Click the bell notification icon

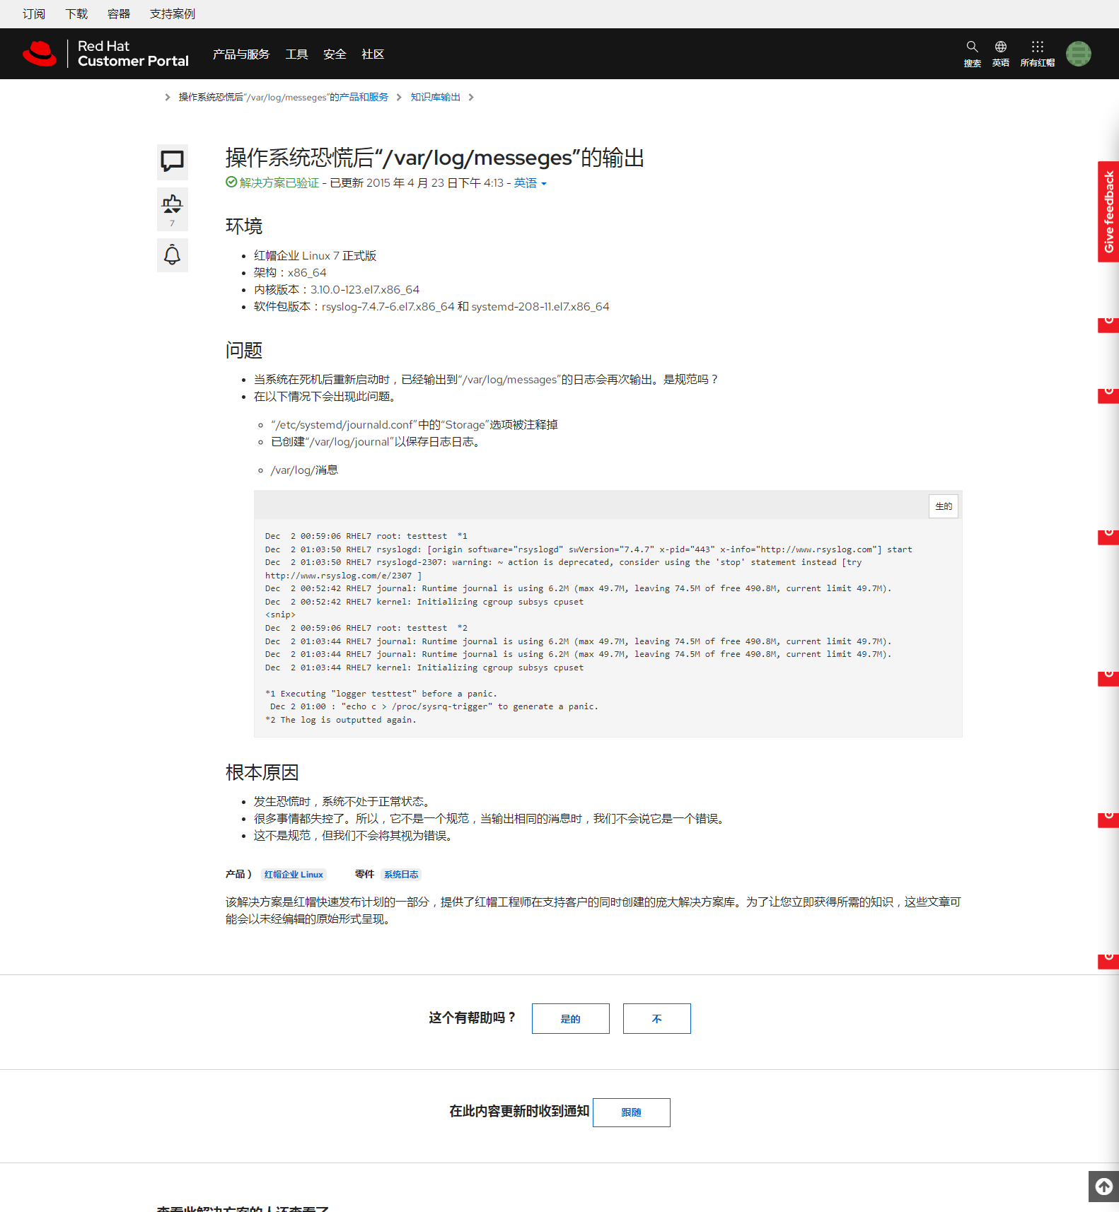coord(172,255)
